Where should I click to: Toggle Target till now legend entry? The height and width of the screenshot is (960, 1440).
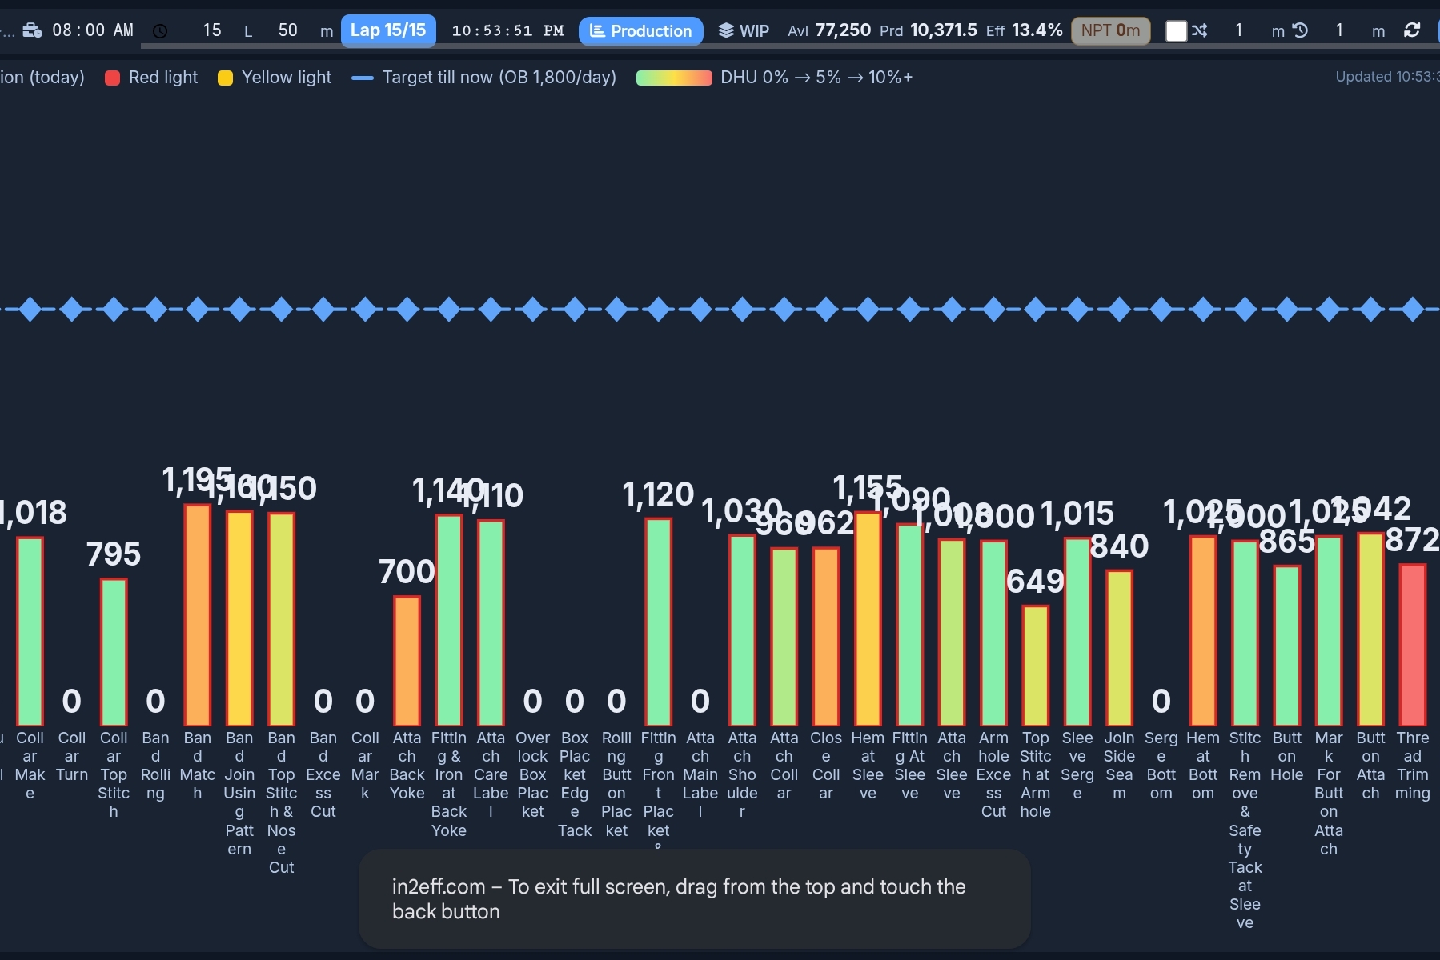(484, 78)
